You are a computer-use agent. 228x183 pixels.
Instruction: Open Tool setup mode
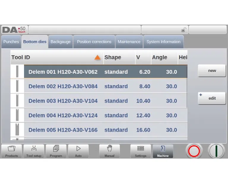(x=34, y=151)
